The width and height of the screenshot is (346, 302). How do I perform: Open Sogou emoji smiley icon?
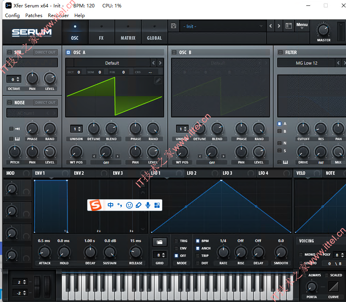click(x=129, y=205)
